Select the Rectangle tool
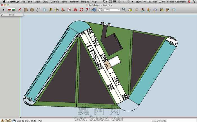The width and height of the screenshot is (197, 122). coord(26,10)
